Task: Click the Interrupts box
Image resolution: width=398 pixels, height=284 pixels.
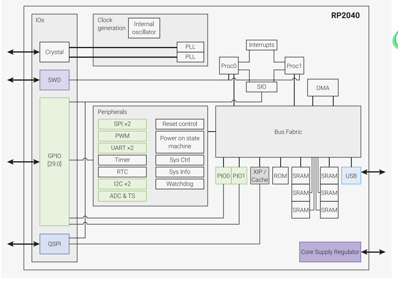Action: 261,45
